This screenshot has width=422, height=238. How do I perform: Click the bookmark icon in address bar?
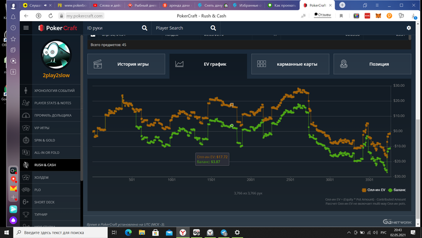341,16
